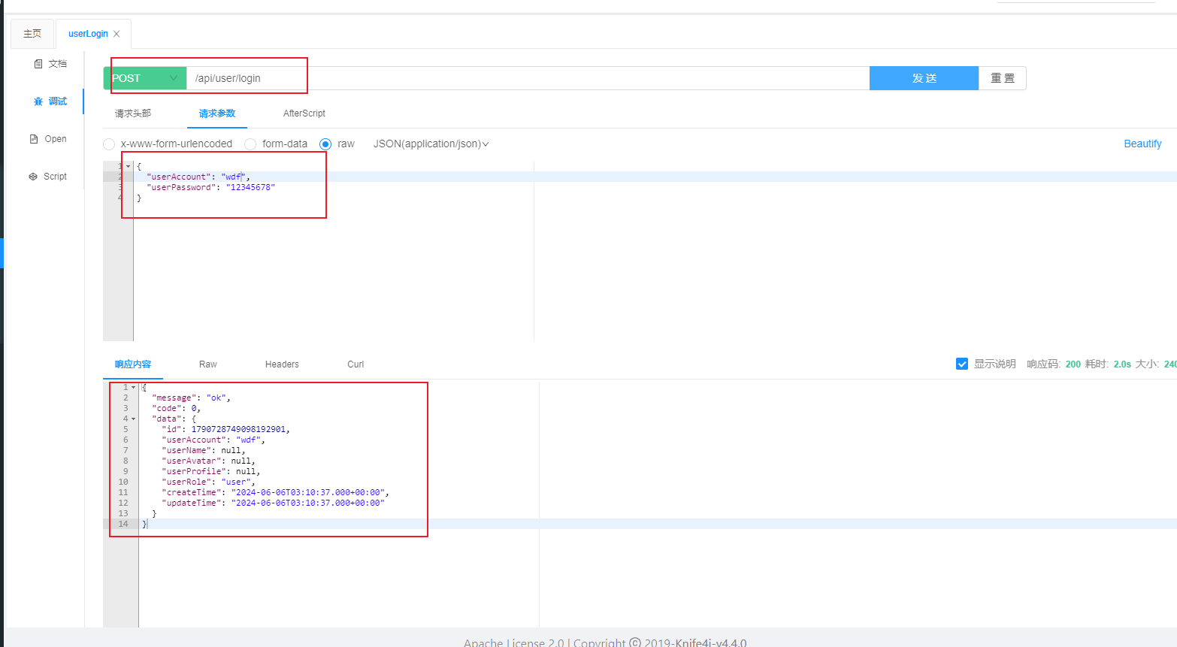Image resolution: width=1177 pixels, height=647 pixels.
Task: Open the 响应内容 response tab
Action: [133, 364]
